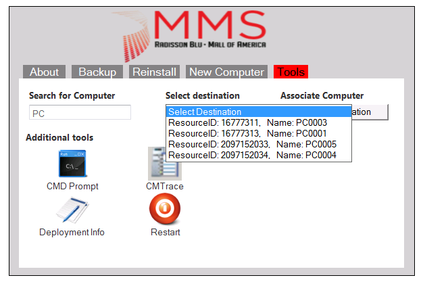This screenshot has width=423, height=284.
Task: Click the Deployment Info label
Action: (x=72, y=232)
